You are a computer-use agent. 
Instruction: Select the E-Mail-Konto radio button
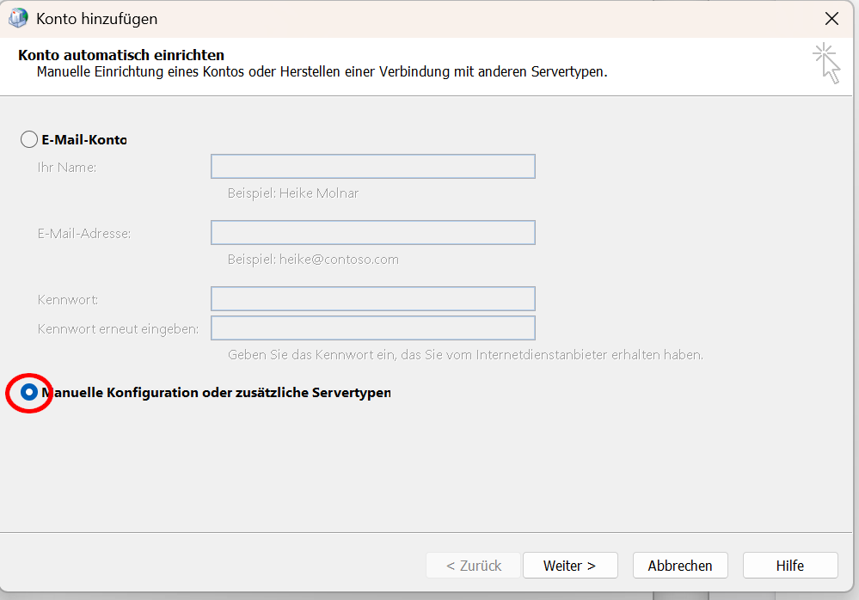click(x=29, y=139)
